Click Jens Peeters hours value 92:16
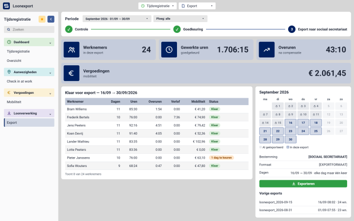Screen dimensions: 354x221 (133, 125)
